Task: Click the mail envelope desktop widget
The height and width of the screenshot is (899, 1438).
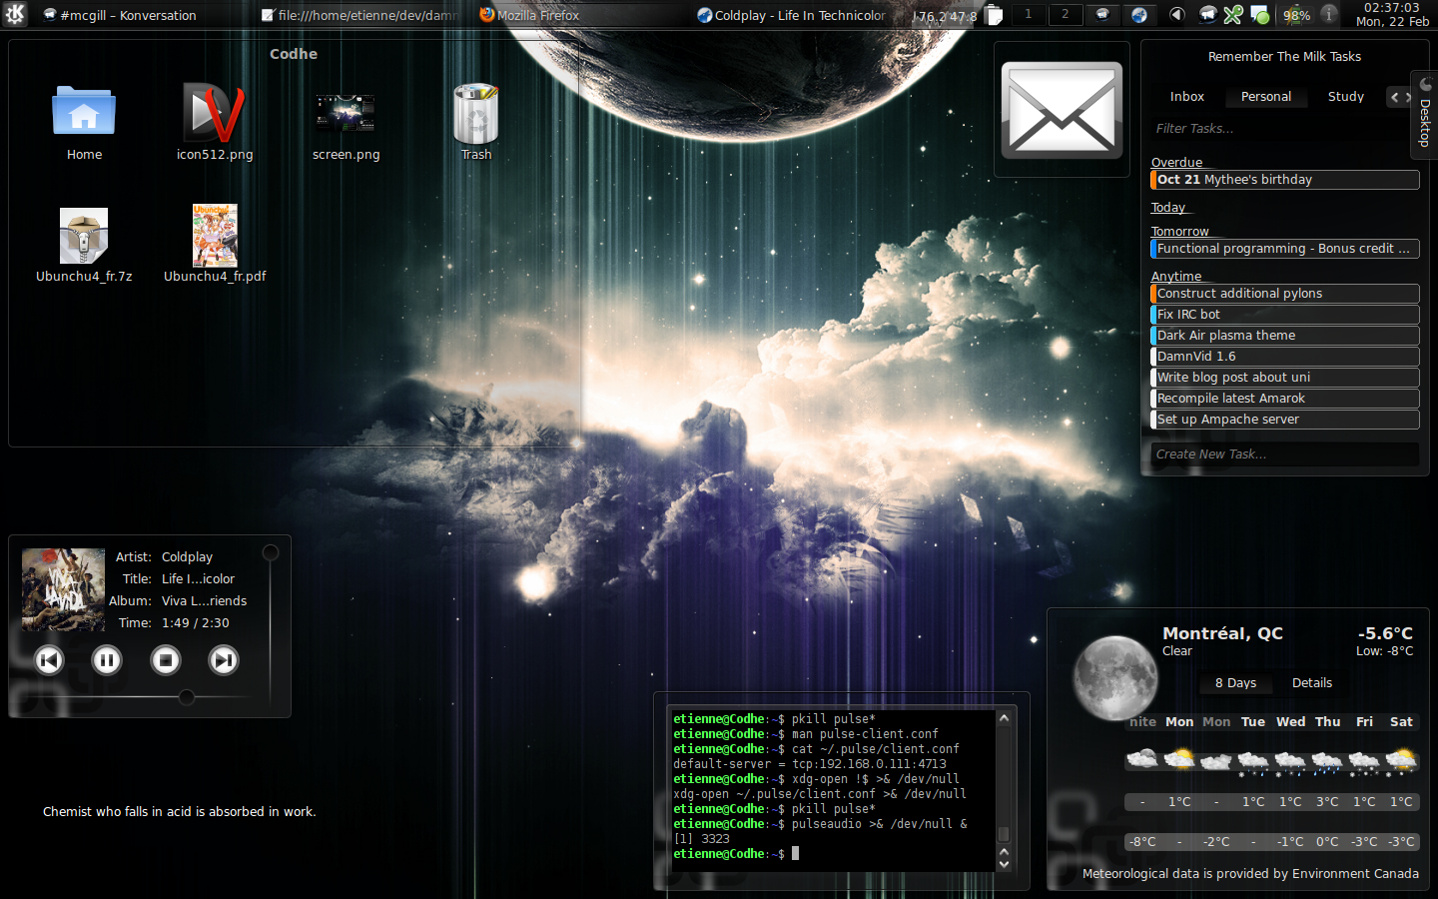Action: (x=1061, y=110)
